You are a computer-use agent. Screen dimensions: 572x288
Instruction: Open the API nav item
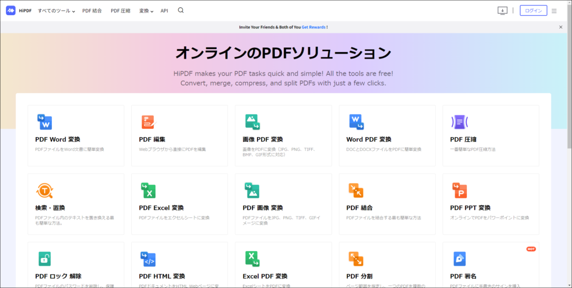164,11
